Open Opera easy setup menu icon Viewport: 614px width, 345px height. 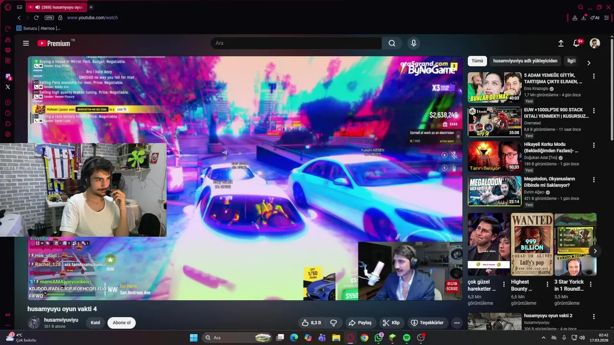coord(606,18)
